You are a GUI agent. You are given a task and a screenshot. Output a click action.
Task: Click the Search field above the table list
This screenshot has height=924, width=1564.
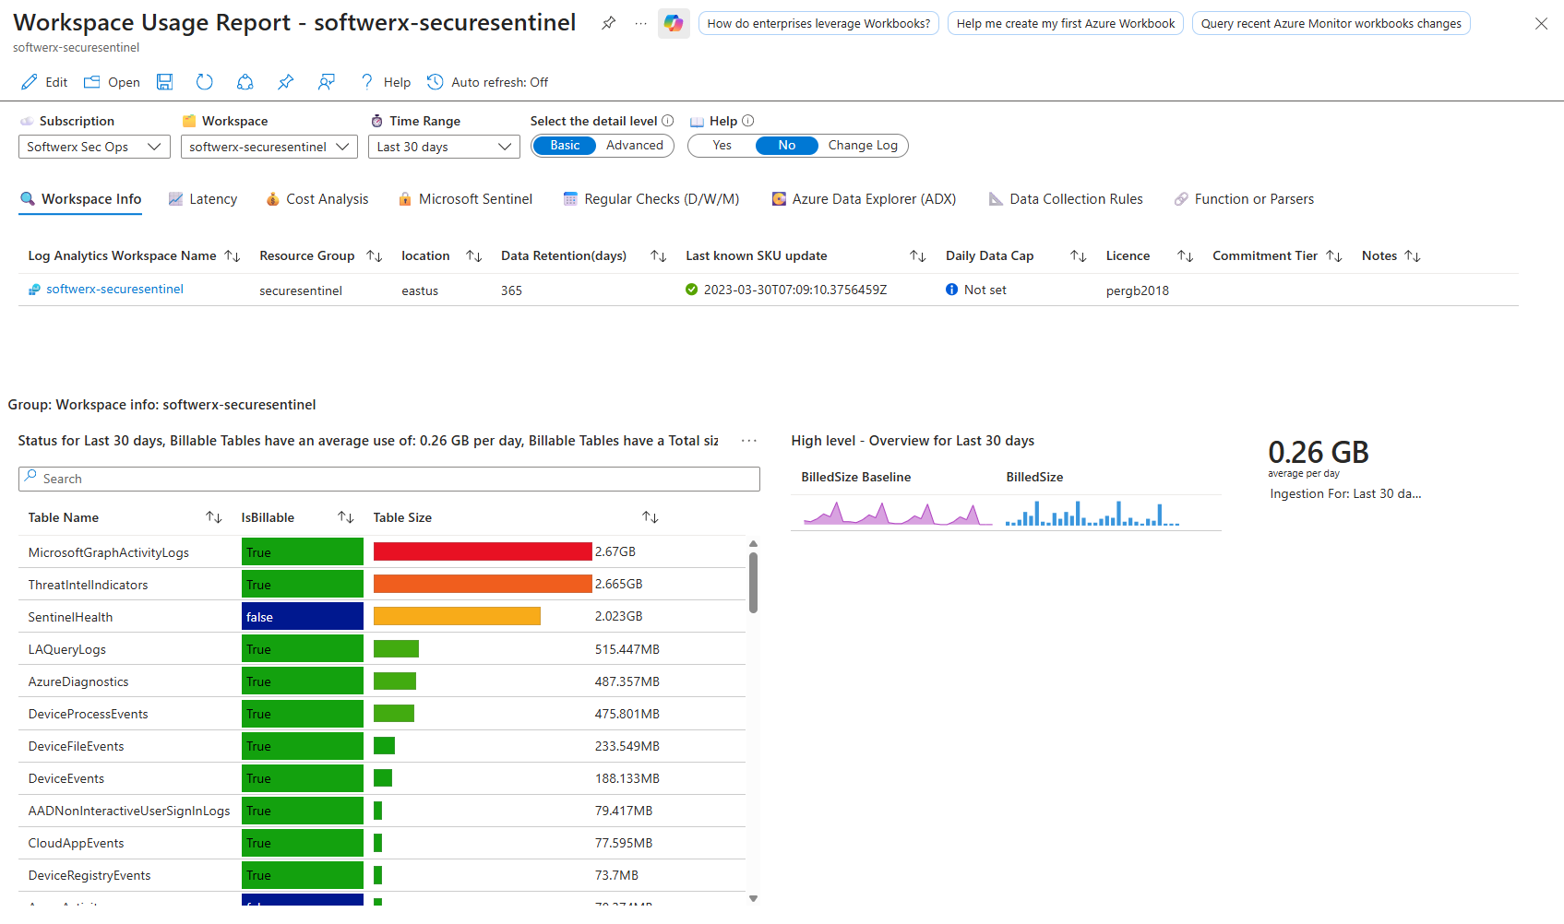[x=388, y=479]
